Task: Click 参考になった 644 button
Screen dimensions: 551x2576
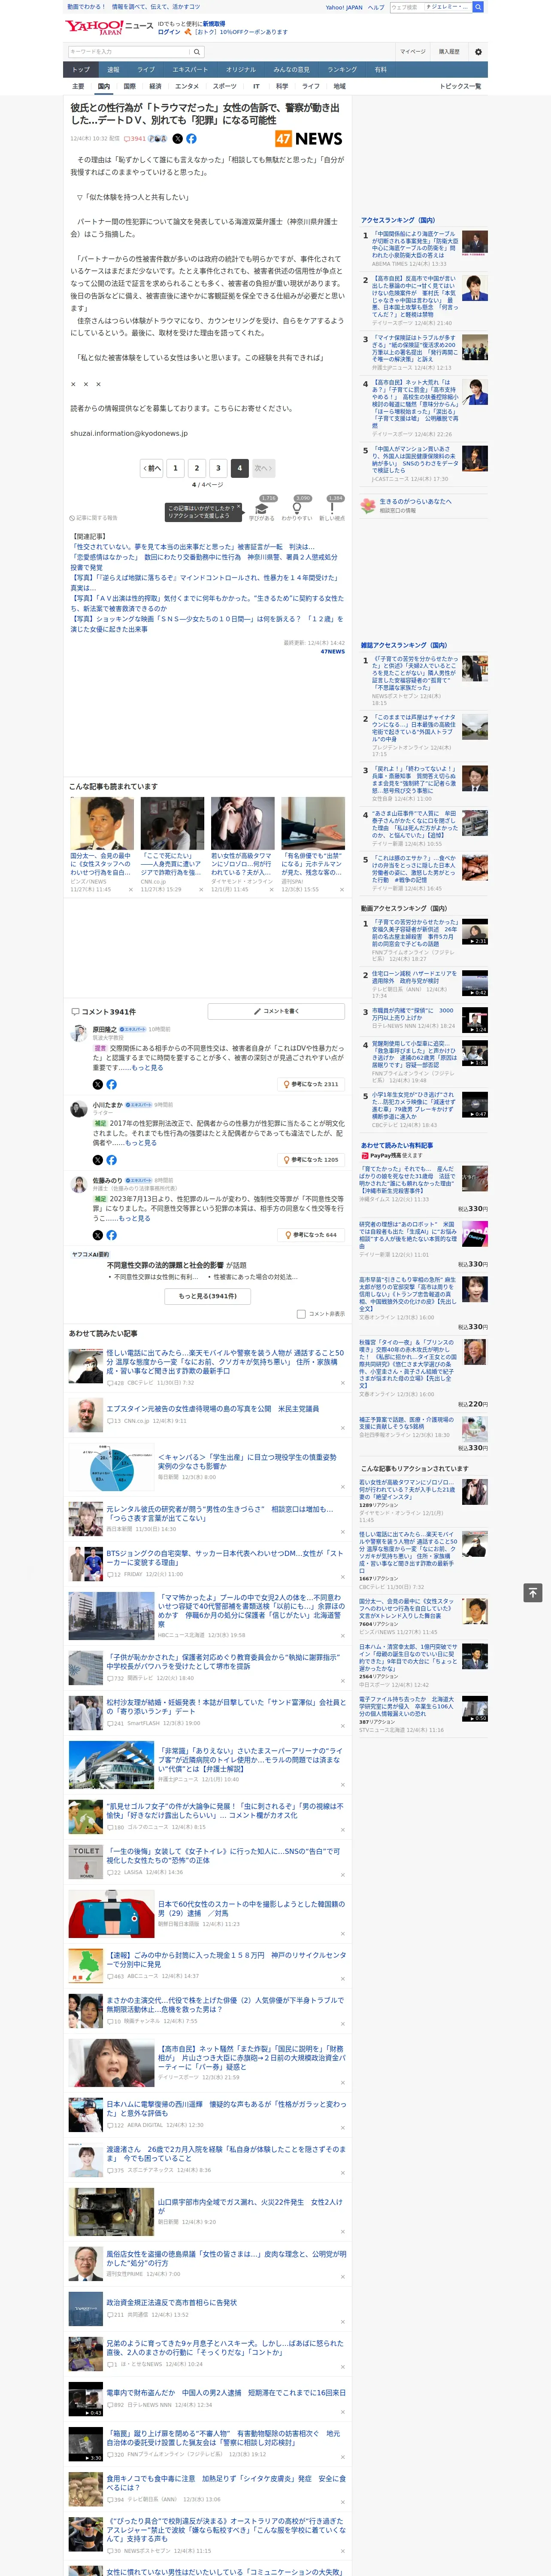Action: (311, 1235)
